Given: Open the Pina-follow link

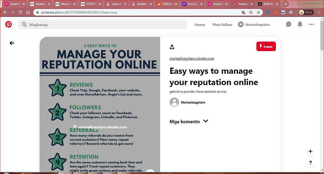Looking at the screenshot, I should coord(222,25).
